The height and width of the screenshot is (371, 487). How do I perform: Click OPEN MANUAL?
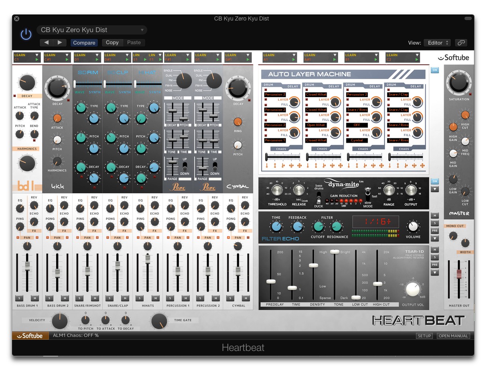click(x=453, y=336)
